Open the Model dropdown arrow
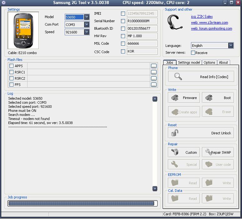This screenshot has height=219, width=242. 87,17
